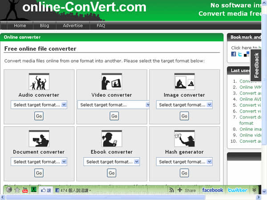This screenshot has height=200, width=267.
Task: Click the RSS feed icon in bottom toolbar
Action: coord(172,190)
